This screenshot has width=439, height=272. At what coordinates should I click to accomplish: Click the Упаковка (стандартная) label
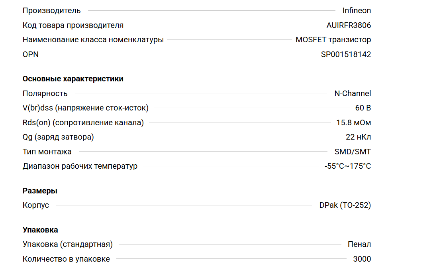68,244
